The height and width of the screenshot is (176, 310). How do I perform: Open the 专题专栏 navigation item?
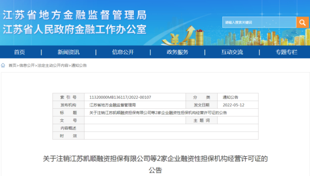286,52
